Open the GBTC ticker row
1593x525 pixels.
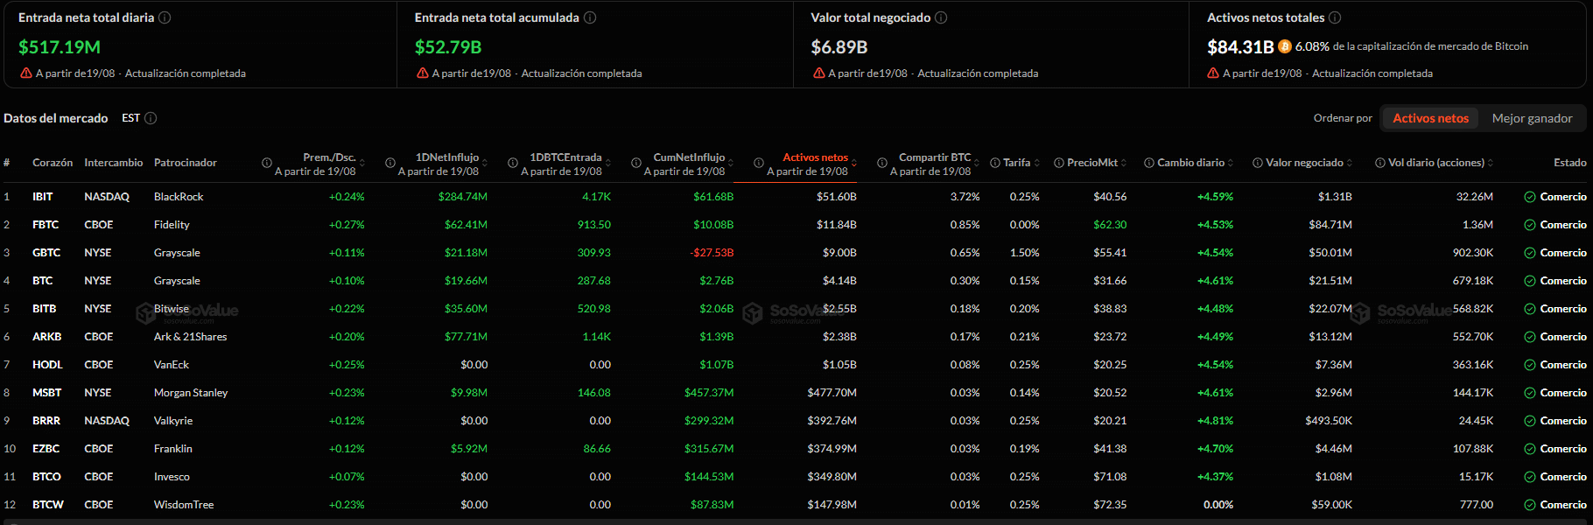(796, 253)
